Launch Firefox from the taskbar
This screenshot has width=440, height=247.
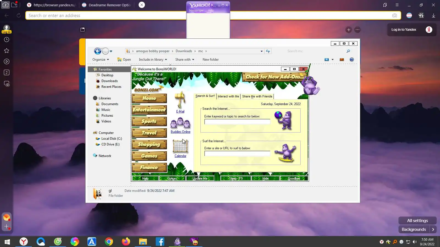click(126, 242)
